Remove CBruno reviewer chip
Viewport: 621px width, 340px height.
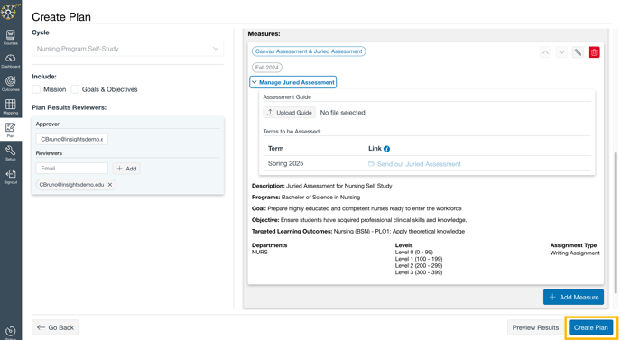click(110, 185)
